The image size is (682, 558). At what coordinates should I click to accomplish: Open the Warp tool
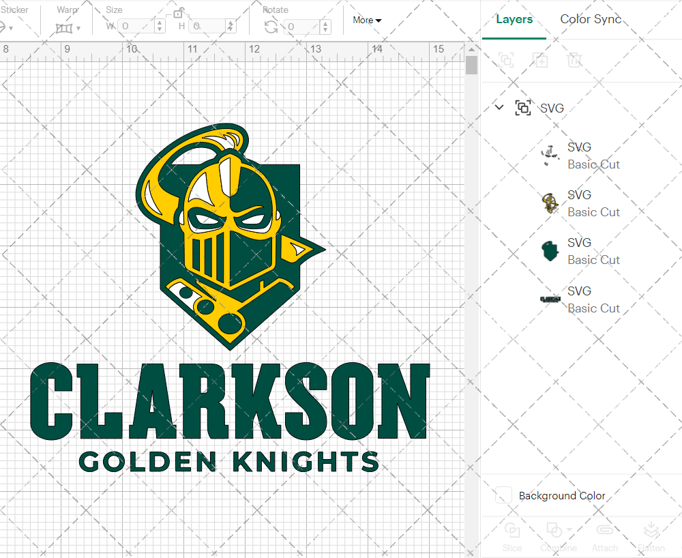(65, 27)
